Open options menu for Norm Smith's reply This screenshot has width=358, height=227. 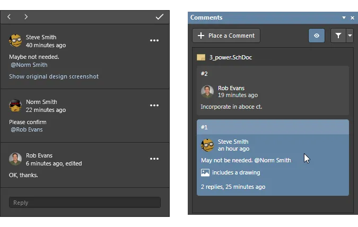coord(154,105)
